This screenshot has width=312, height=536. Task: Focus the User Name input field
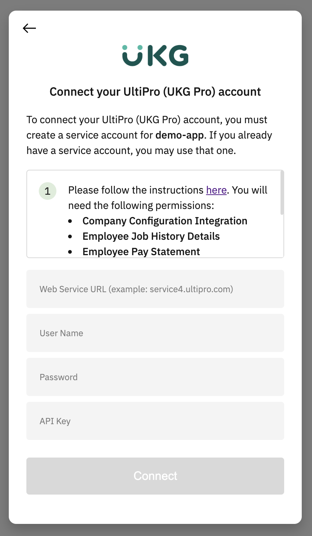[x=155, y=333]
